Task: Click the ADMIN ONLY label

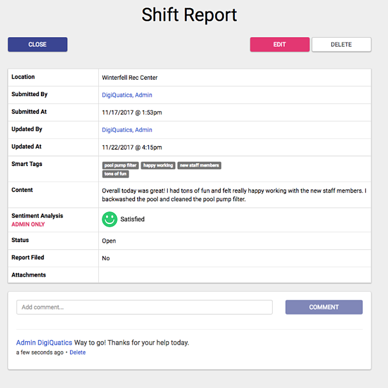Action: click(x=28, y=224)
